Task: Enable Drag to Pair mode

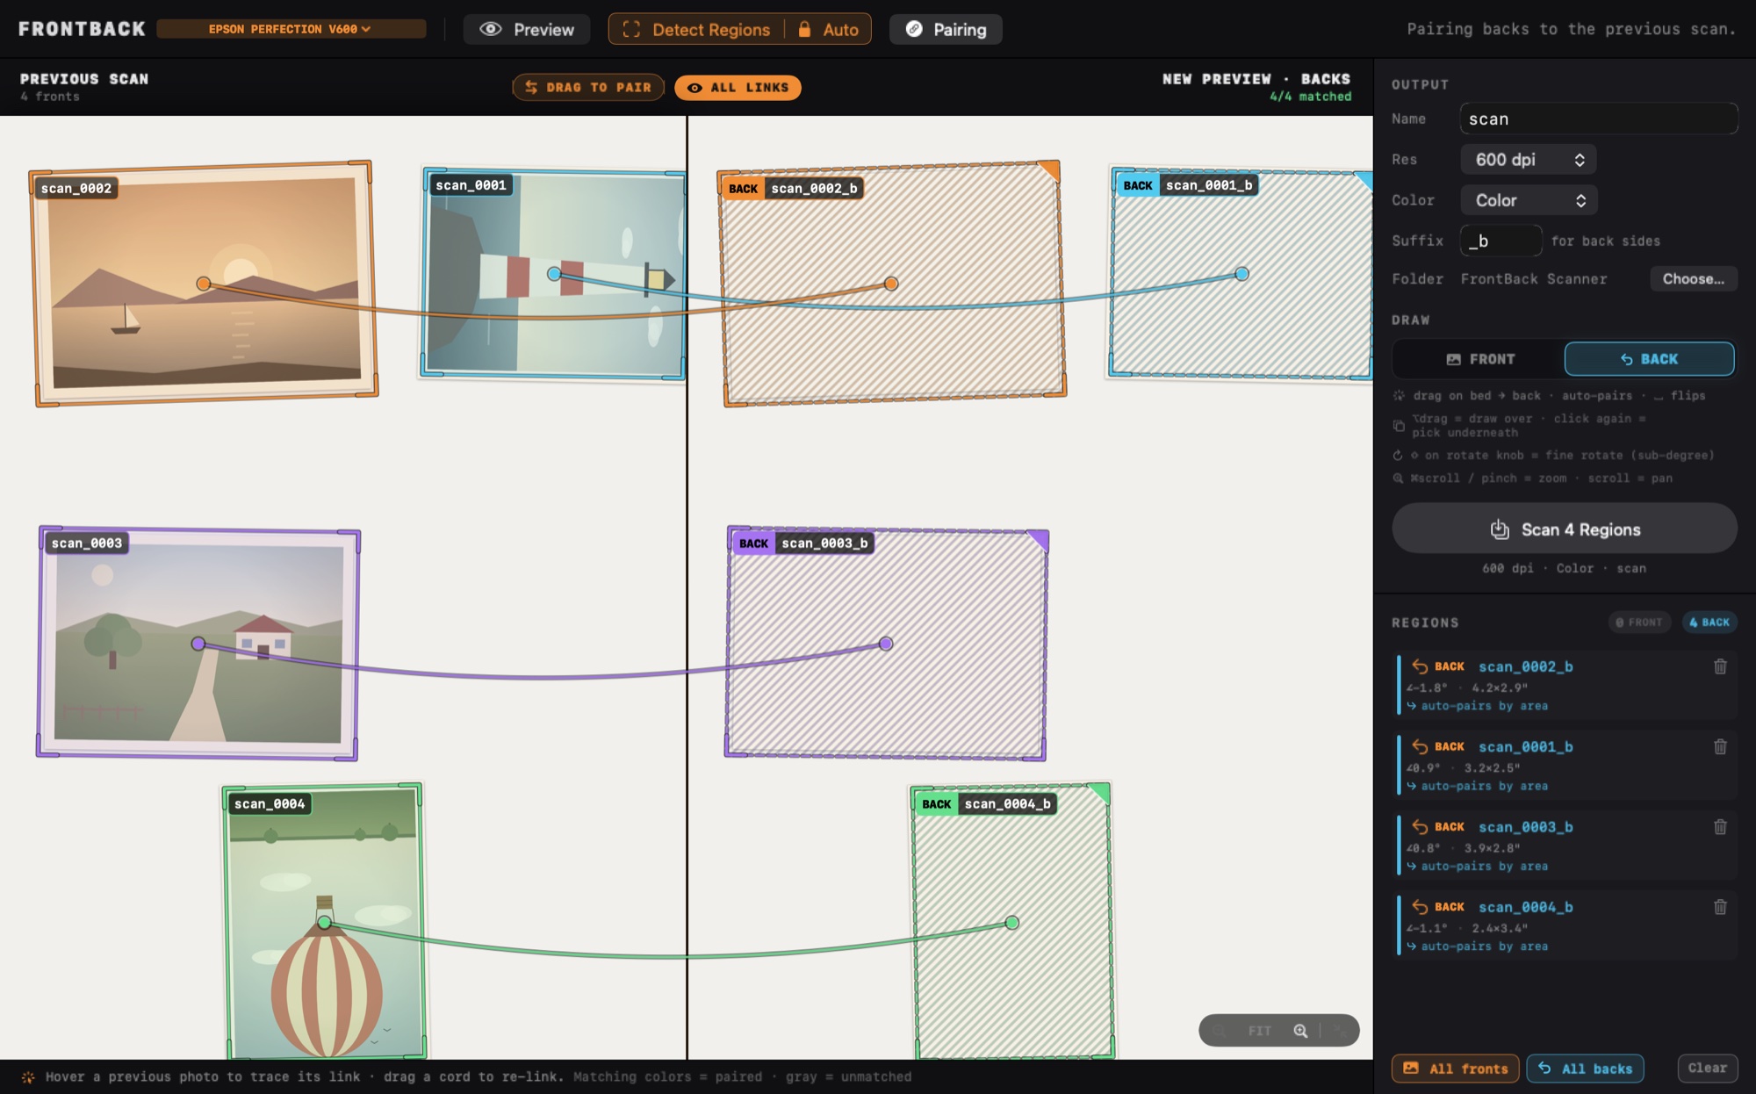Action: (588, 88)
